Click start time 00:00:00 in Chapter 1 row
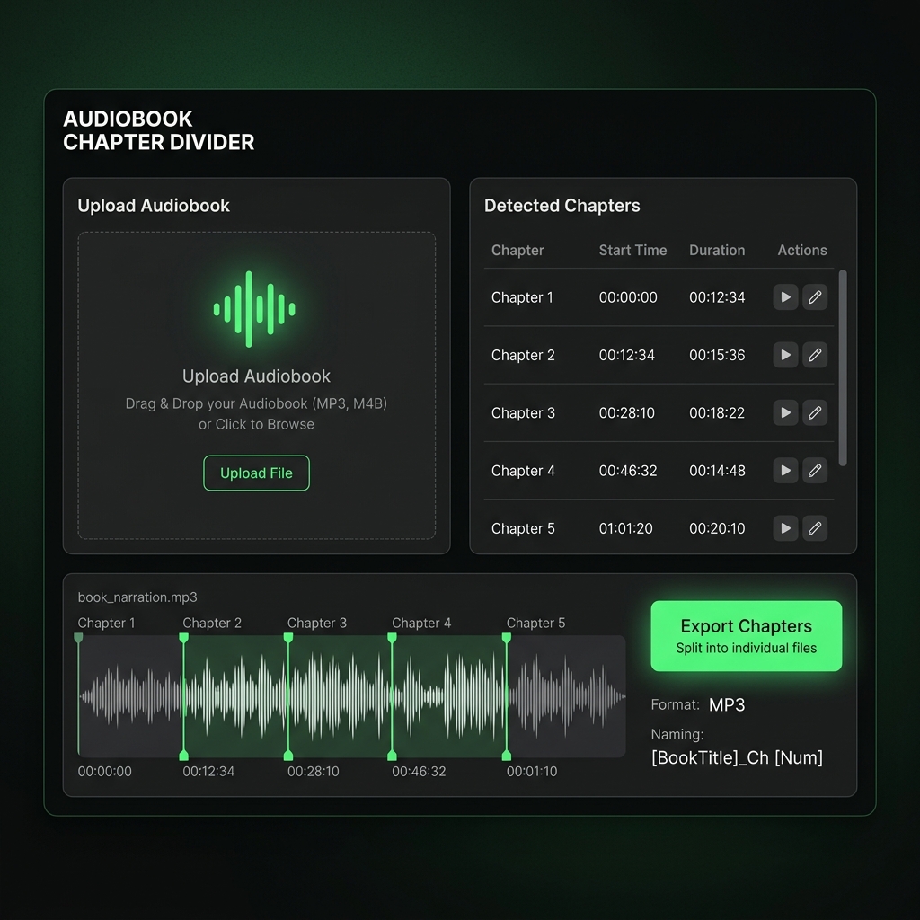Screen dimensions: 920x920 pos(628,297)
